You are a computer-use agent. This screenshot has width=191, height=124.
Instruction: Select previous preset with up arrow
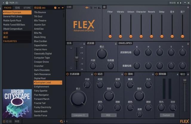coord(59,8)
